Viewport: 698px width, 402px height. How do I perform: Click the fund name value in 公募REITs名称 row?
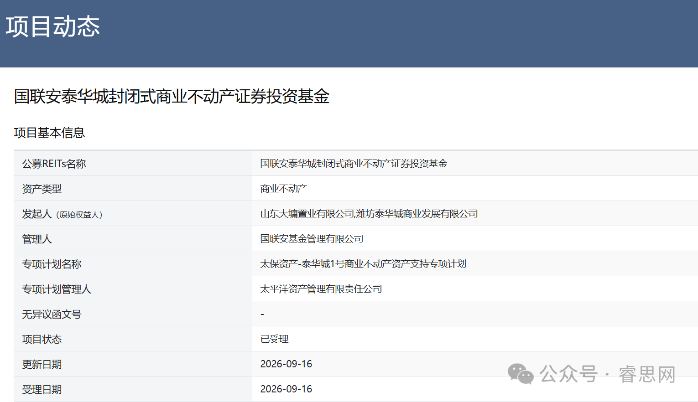(354, 163)
